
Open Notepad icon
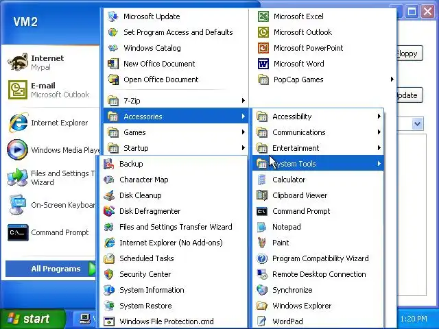tap(262, 227)
